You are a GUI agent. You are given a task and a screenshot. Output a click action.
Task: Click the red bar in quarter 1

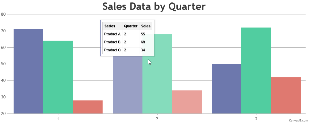88,107
